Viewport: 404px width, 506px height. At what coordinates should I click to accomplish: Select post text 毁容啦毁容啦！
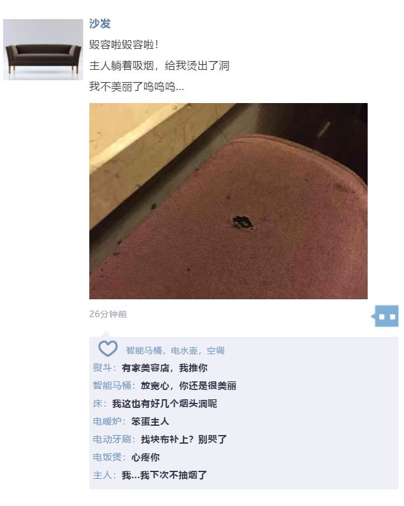124,44
